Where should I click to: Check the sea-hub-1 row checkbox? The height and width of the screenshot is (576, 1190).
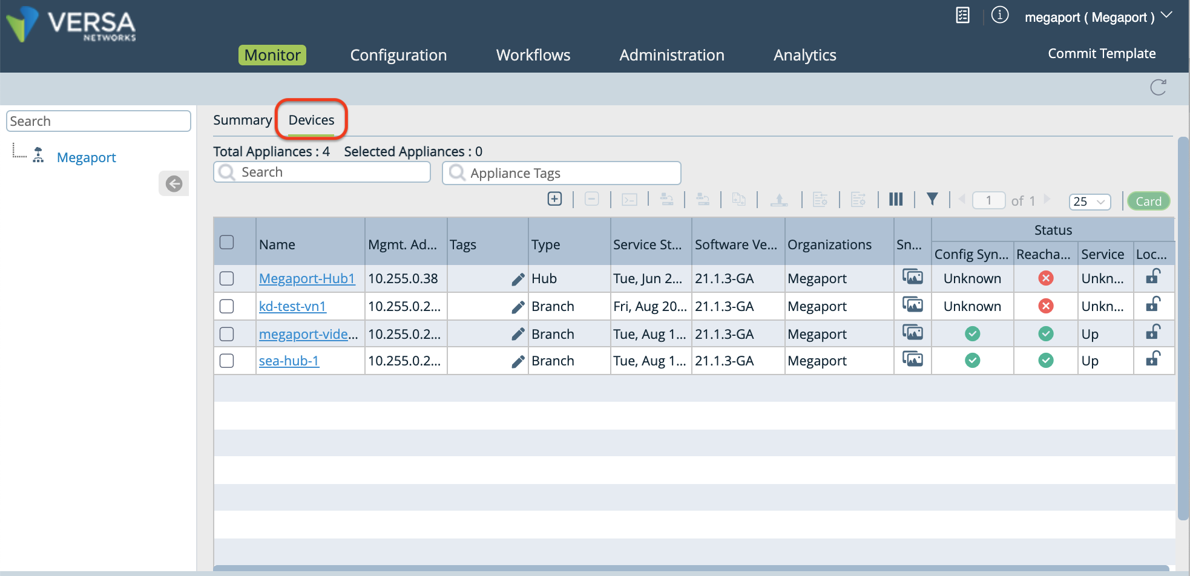coord(227,361)
